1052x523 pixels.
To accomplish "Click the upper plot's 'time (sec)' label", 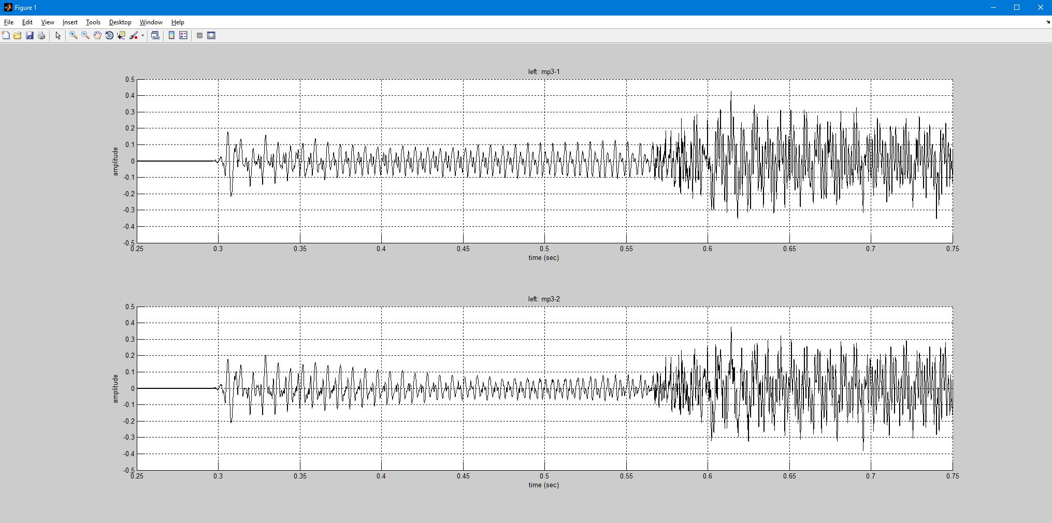I will 543,257.
